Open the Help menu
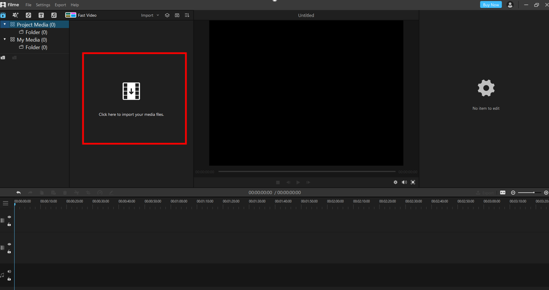The width and height of the screenshot is (549, 290). 75,5
